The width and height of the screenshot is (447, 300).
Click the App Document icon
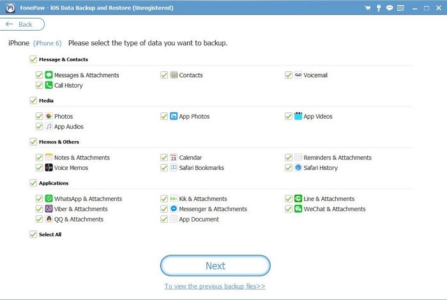(x=174, y=219)
